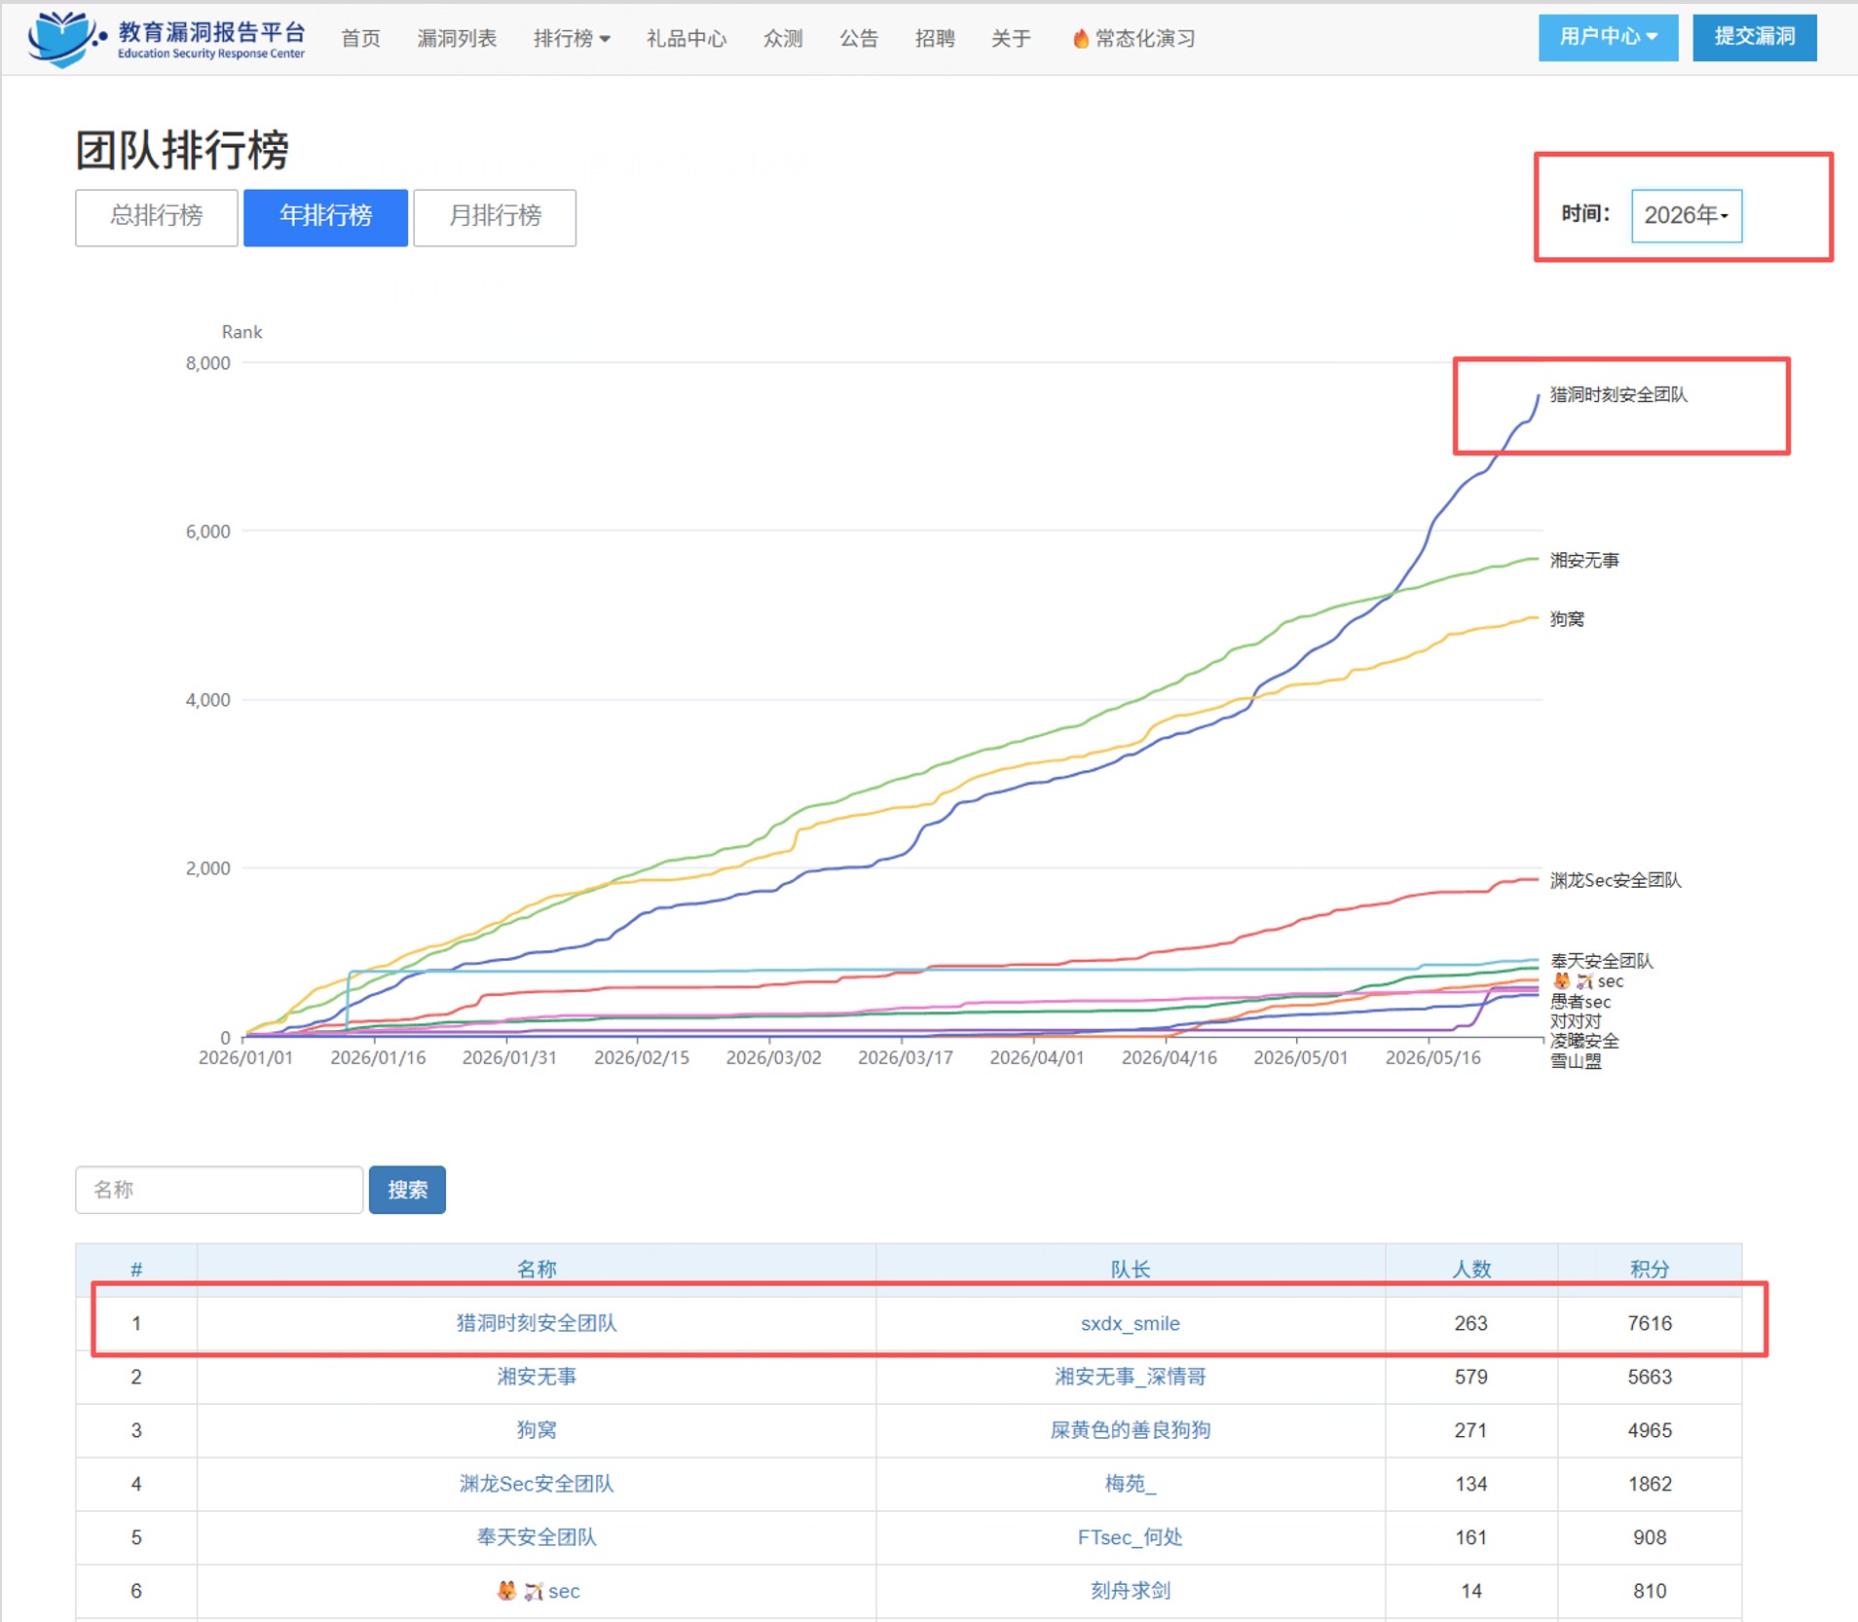Click chart label 渊龙Sec安全团队
Viewport: 1858px width, 1622px height.
pos(1616,880)
